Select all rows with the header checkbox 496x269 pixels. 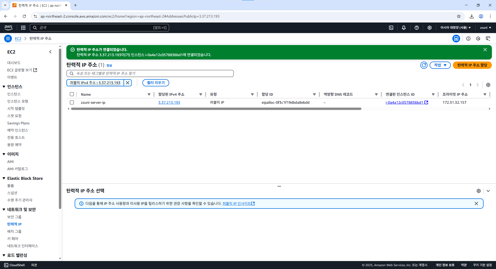click(x=72, y=94)
